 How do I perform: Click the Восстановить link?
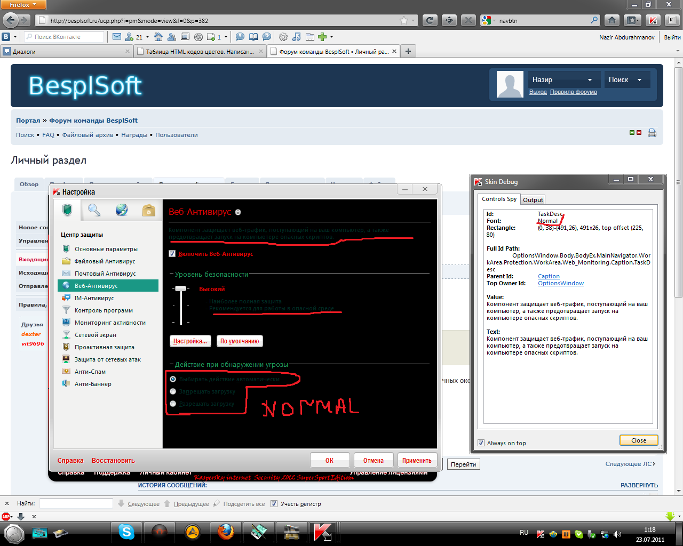pos(113,461)
